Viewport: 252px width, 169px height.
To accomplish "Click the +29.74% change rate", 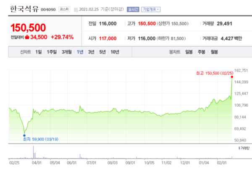I will [x=62, y=37].
